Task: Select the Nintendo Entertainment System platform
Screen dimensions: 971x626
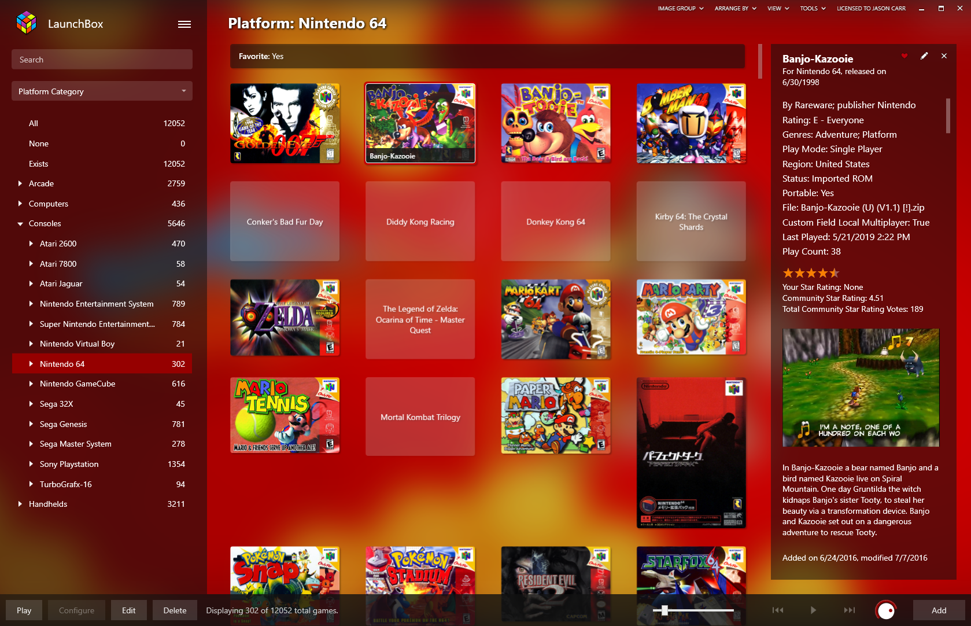Action: pos(102,304)
